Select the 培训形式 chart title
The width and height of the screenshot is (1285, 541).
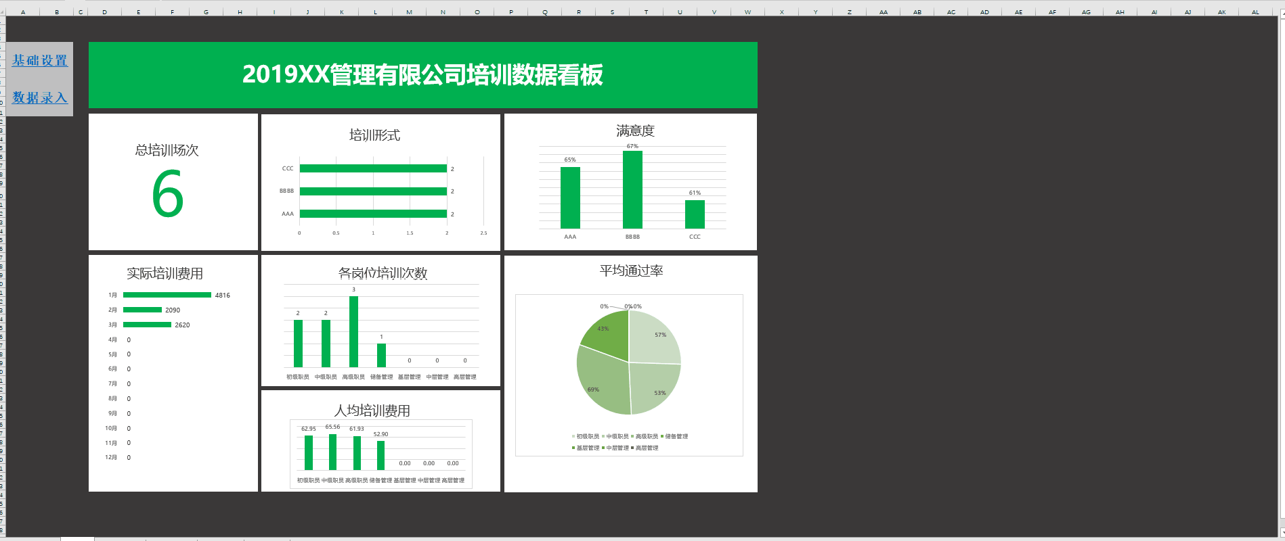click(374, 135)
